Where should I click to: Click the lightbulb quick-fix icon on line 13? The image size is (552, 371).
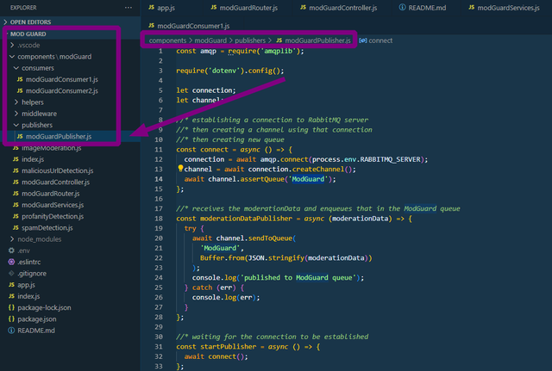[x=180, y=169]
